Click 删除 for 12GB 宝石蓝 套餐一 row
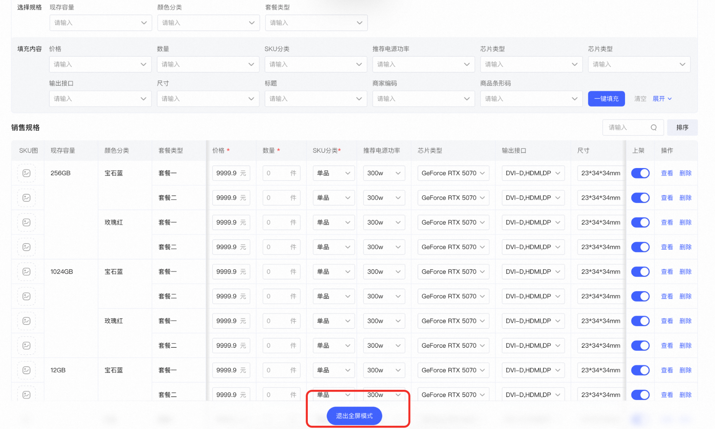The width and height of the screenshot is (715, 429). pos(685,370)
